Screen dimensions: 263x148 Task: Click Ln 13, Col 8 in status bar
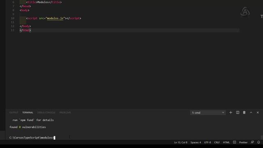[181, 142]
